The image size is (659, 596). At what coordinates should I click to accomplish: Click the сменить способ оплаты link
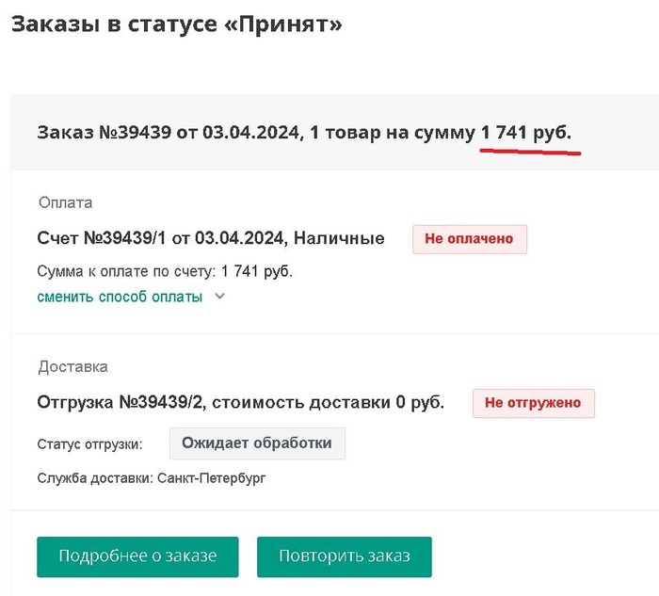click(120, 297)
